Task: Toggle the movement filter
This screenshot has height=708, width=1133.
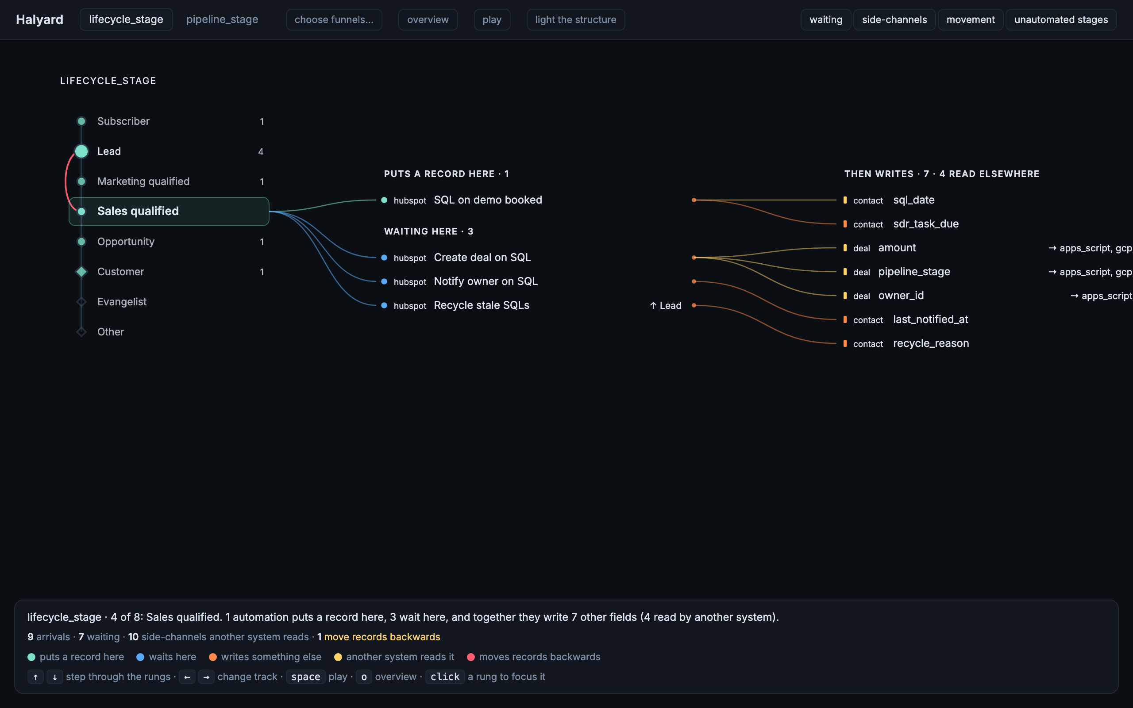Action: point(970,19)
